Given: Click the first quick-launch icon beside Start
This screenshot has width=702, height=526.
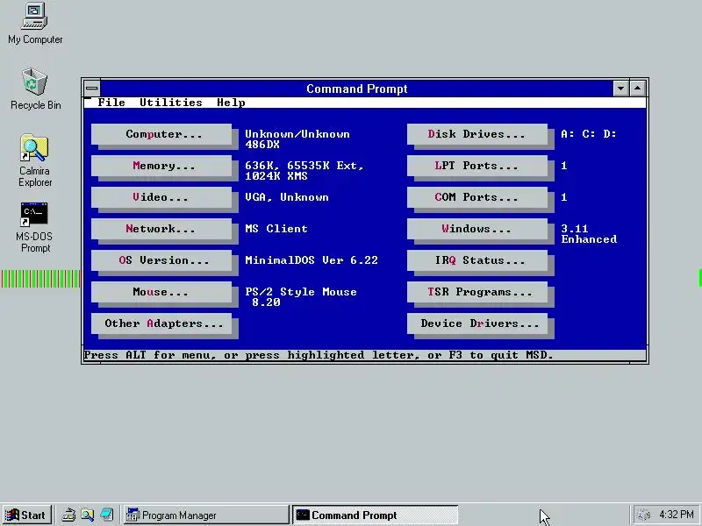Looking at the screenshot, I should tap(68, 515).
